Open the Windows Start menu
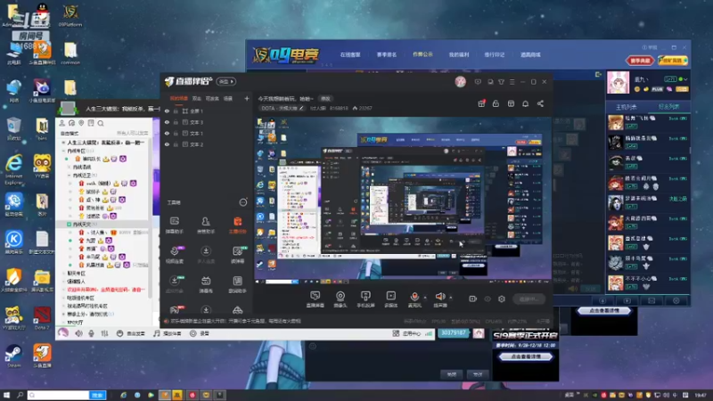Image resolution: width=713 pixels, height=401 pixels. pos(6,395)
